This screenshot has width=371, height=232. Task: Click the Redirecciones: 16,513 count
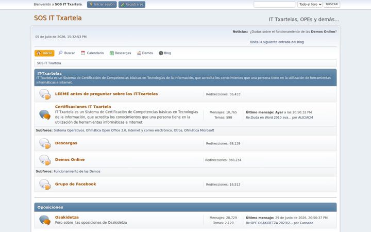pos(223,185)
